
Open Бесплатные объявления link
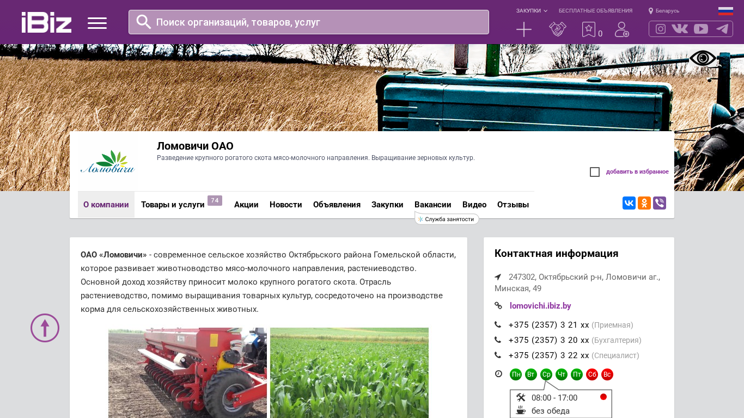click(x=595, y=11)
